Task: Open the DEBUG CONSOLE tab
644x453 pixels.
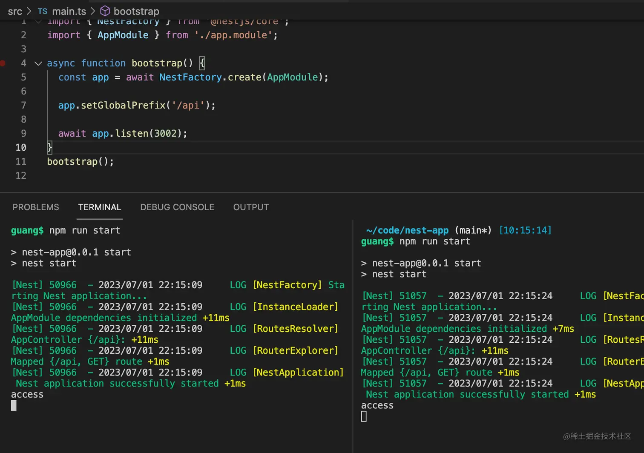Action: (x=177, y=207)
